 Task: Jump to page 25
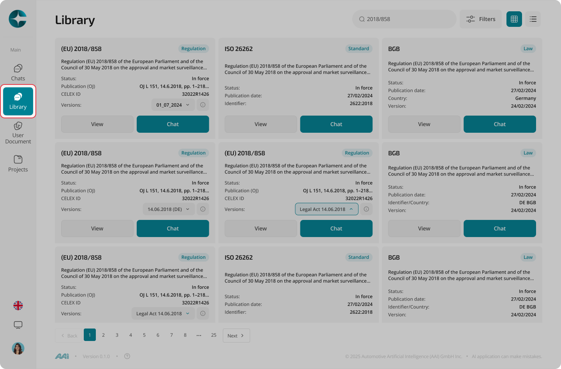213,335
